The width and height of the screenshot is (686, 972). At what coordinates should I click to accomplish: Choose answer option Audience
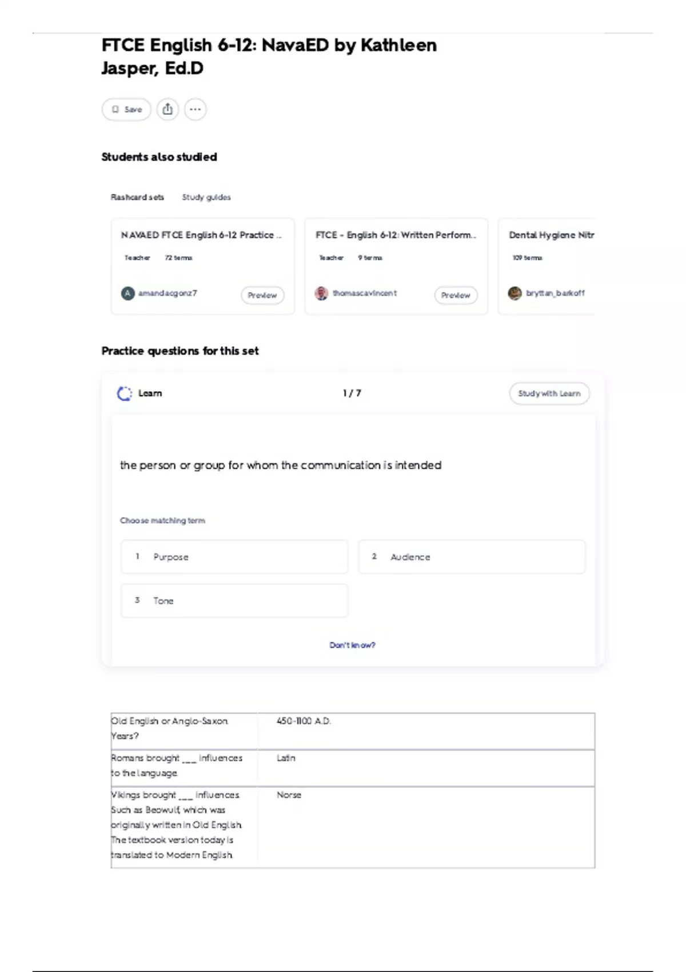pos(472,556)
